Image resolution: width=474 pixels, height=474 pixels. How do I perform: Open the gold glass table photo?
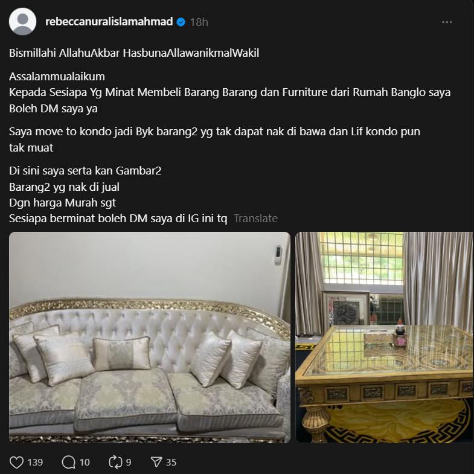coord(384,338)
